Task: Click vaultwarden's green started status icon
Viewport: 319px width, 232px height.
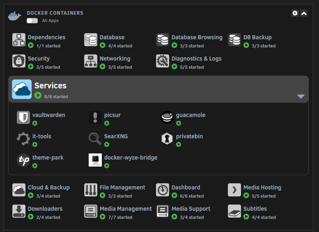Action: click(35, 123)
